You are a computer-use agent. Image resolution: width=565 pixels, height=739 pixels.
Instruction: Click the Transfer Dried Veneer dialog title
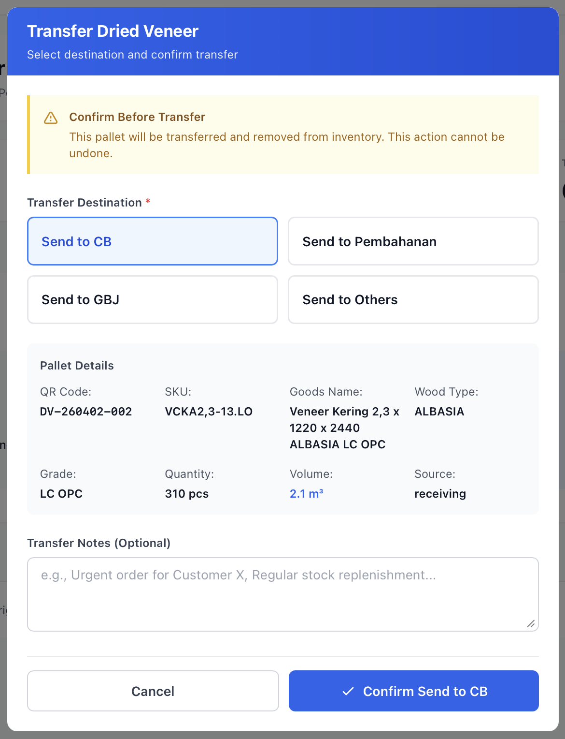point(113,31)
